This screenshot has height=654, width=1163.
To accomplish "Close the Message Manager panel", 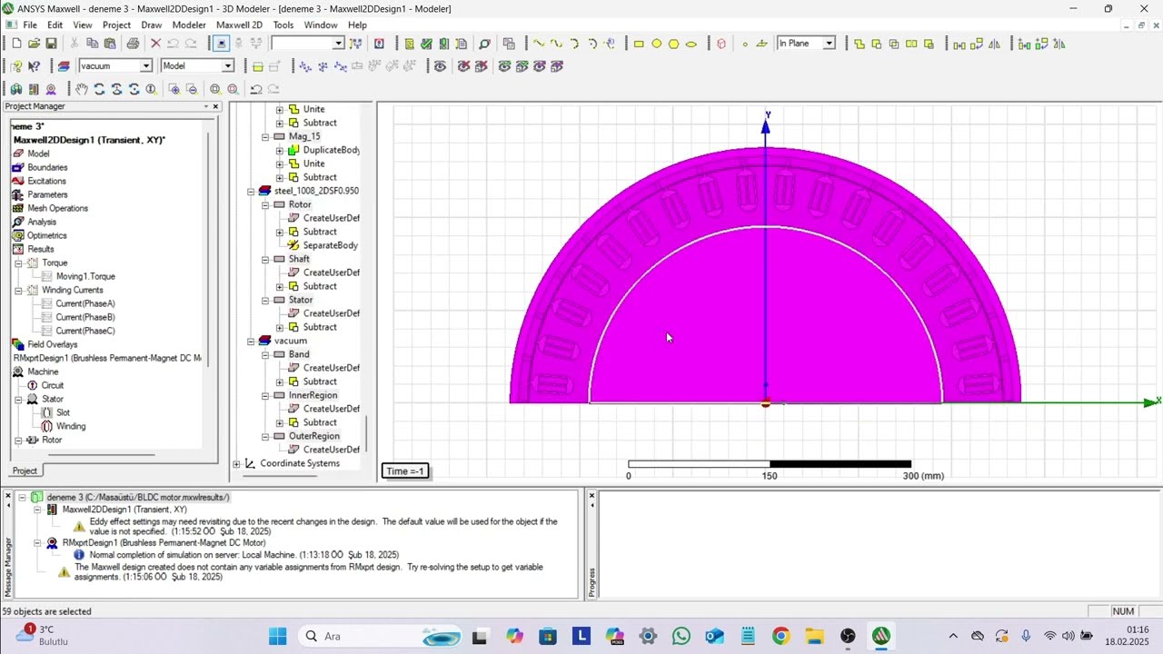I will point(8,496).
